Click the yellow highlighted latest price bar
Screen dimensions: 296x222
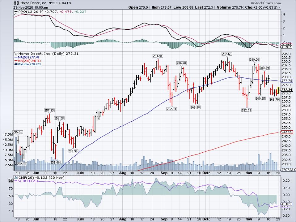coord(278,90)
